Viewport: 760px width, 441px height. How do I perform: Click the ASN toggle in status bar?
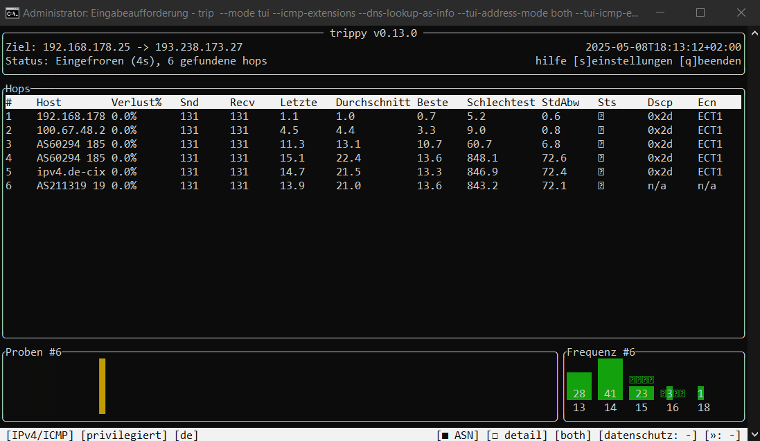457,435
